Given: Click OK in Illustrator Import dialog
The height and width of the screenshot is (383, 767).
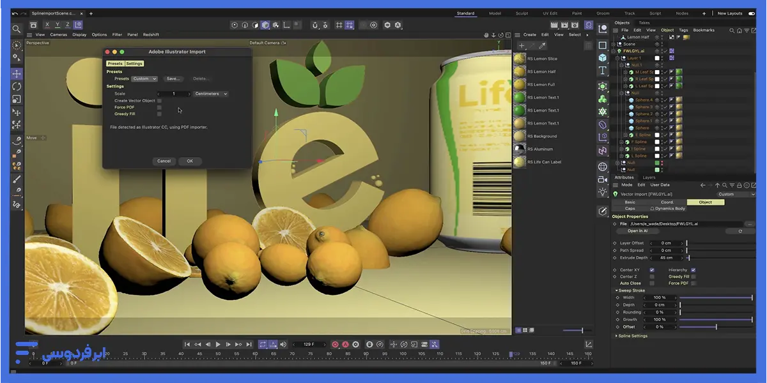Looking at the screenshot, I should click(190, 161).
